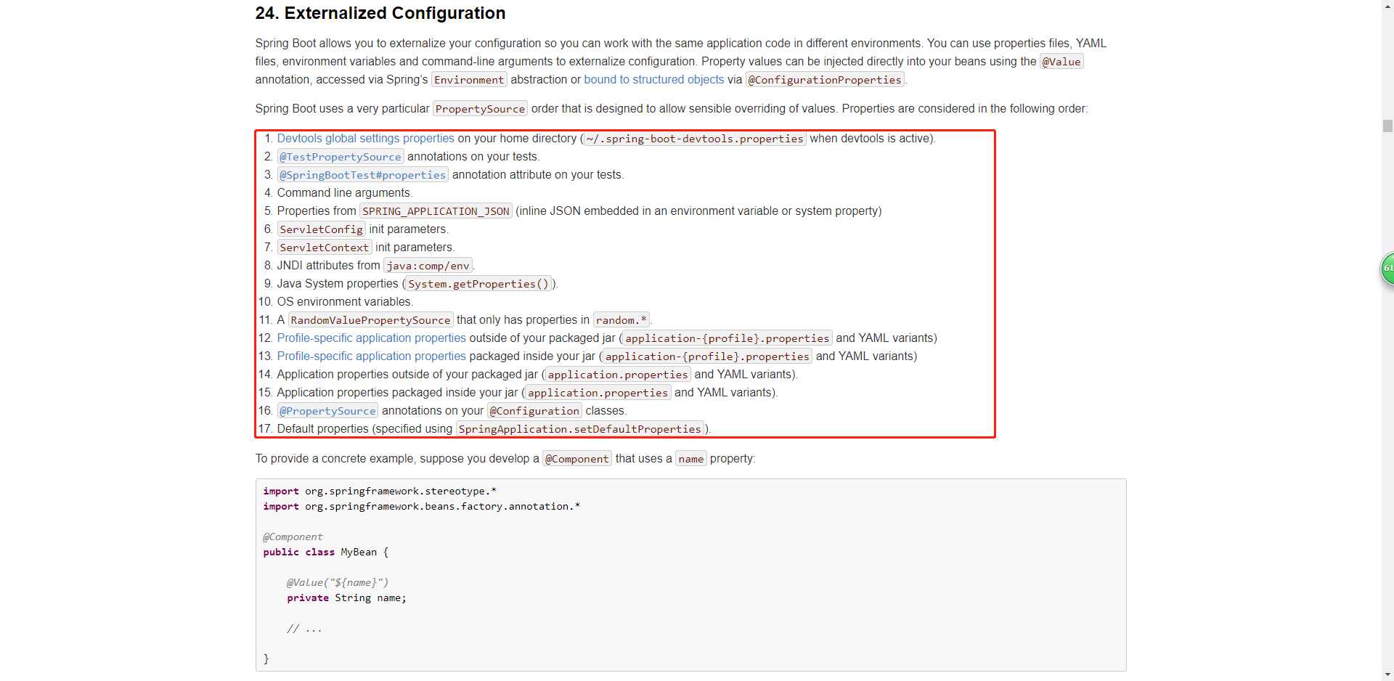Follow the @SpringBootTest#properties link

coord(362,175)
